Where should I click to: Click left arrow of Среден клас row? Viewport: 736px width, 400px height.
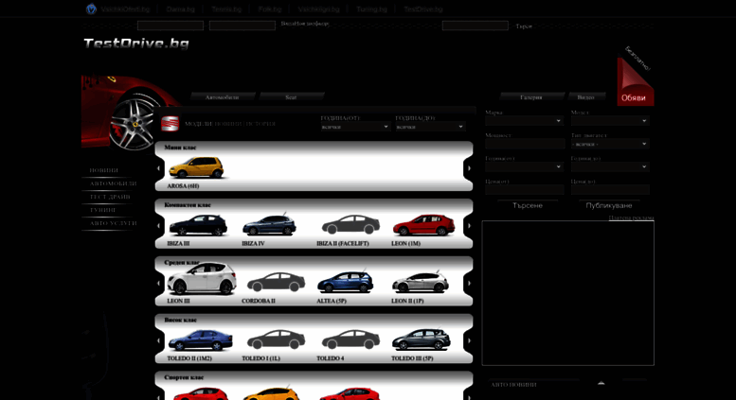159,284
